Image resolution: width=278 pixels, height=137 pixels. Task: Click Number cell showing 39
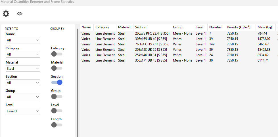(x=211, y=39)
